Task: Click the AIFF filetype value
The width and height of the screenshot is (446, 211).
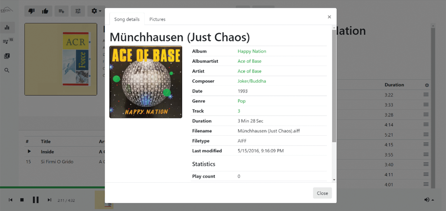Action: 242,141
